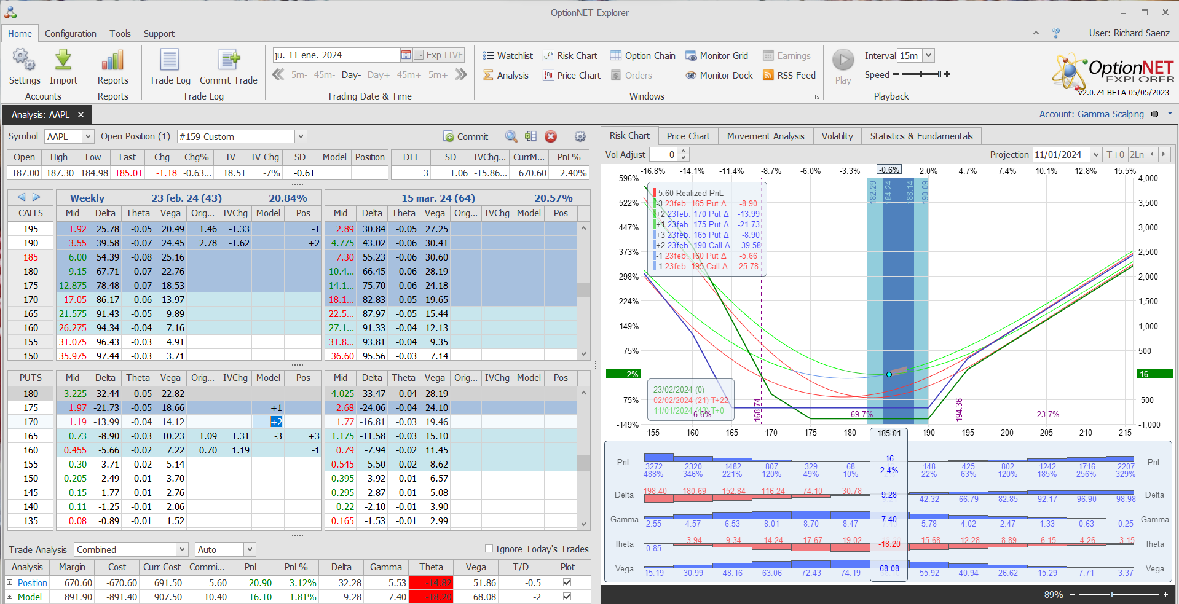
Task: Open the Analysis window
Action: click(x=505, y=76)
